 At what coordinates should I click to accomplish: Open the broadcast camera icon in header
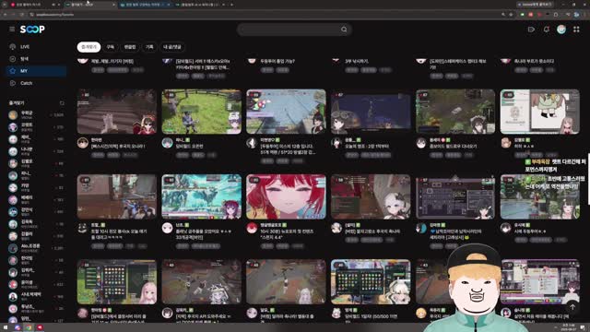[x=531, y=30]
